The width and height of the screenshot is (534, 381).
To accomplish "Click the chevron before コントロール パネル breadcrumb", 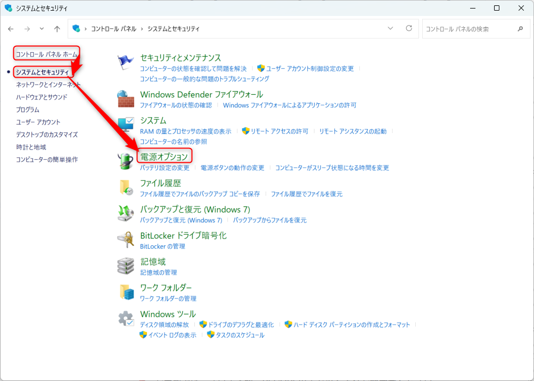I will (x=86, y=29).
